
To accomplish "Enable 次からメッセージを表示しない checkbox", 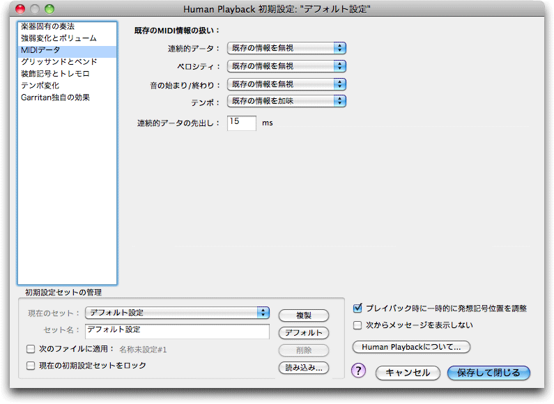I will pyautogui.click(x=357, y=325).
